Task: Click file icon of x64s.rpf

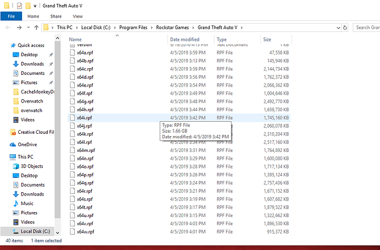Action: coord(72,199)
